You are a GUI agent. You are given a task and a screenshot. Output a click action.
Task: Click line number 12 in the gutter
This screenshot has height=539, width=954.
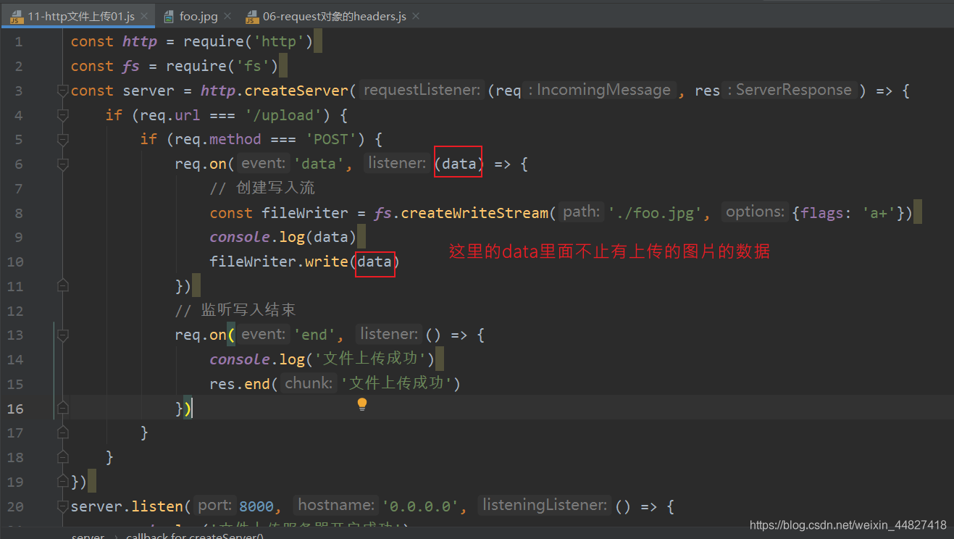(x=15, y=311)
